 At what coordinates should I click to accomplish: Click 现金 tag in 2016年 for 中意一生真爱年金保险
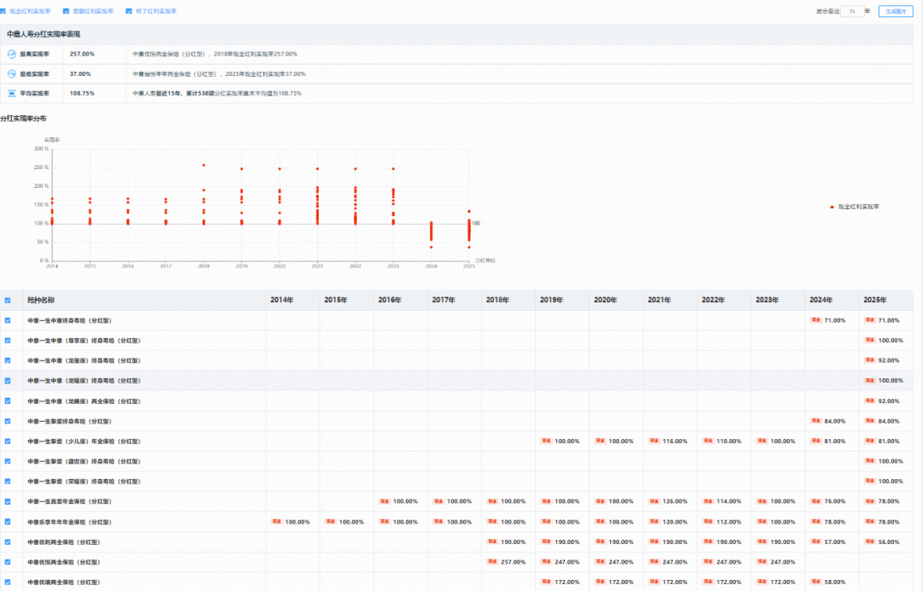click(385, 501)
